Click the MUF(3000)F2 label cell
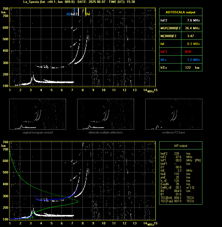 [x=170, y=28]
